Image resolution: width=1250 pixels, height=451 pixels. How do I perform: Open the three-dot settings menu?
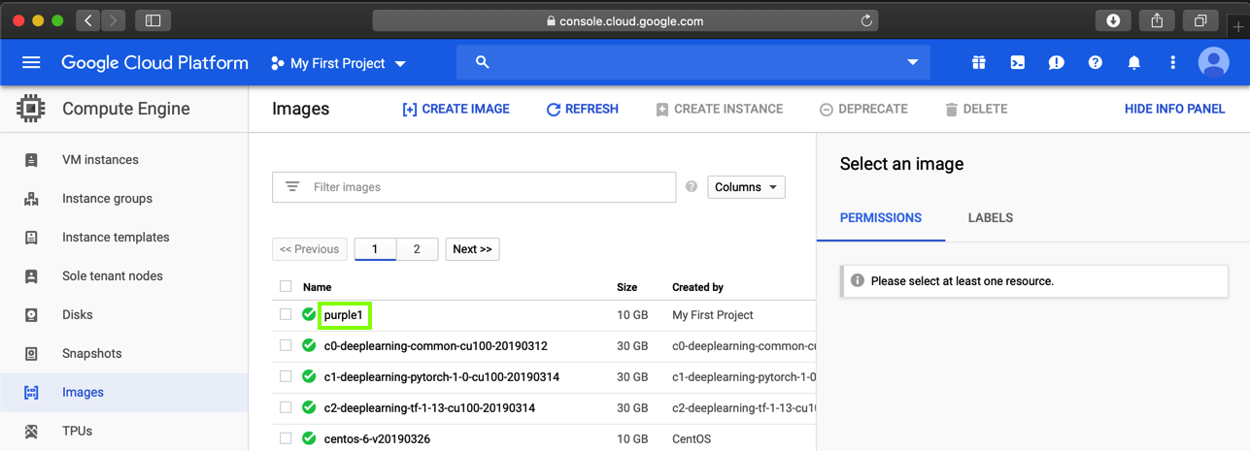point(1172,63)
